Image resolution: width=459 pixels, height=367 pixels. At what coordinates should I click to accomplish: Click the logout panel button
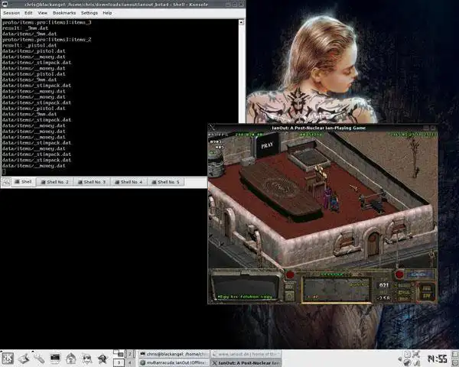455,363
